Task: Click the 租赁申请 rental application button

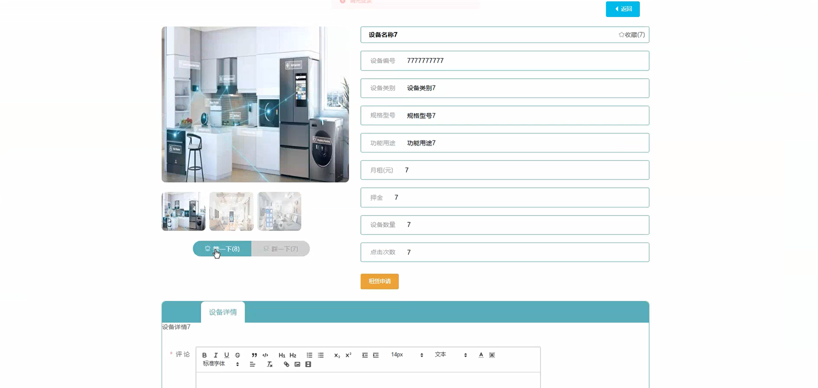Action: 380,281
